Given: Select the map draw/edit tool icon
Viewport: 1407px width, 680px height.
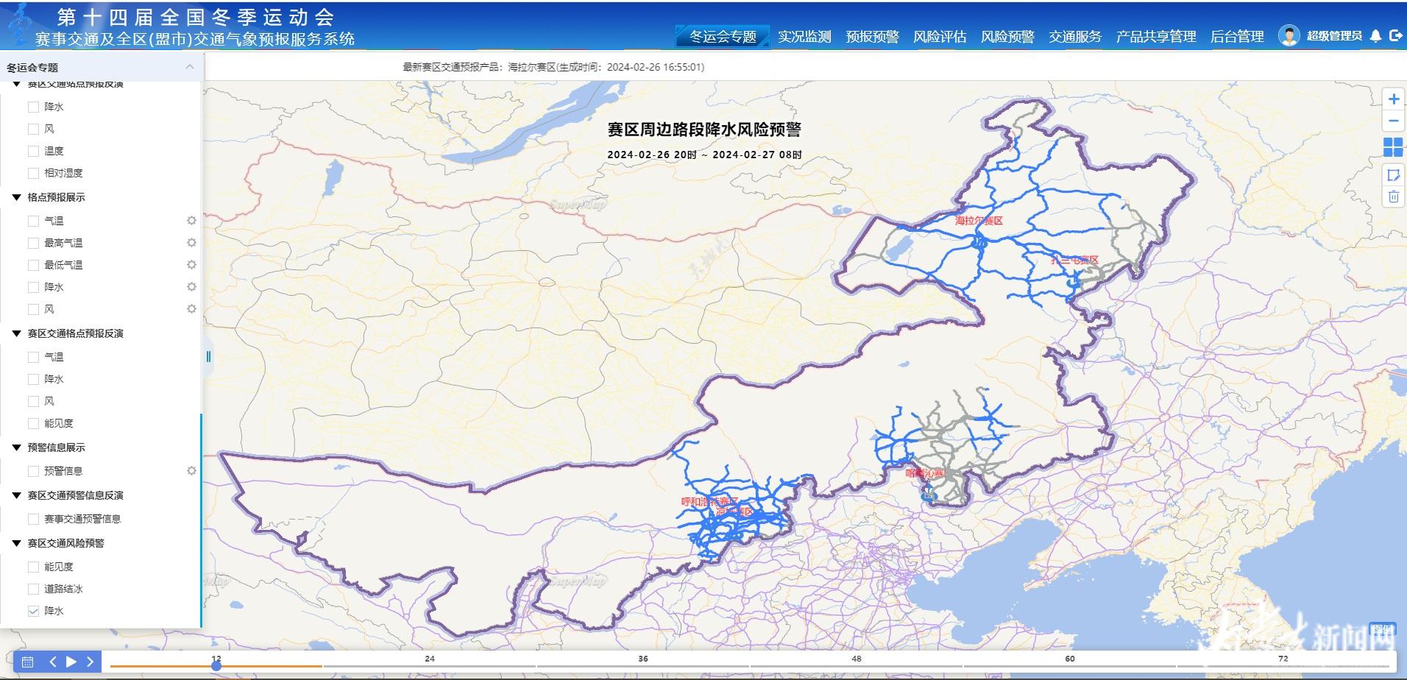Looking at the screenshot, I should (x=1393, y=174).
